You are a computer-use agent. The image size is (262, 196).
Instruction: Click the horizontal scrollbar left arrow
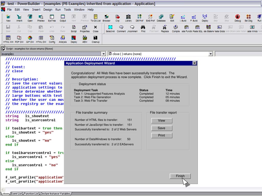3,190
